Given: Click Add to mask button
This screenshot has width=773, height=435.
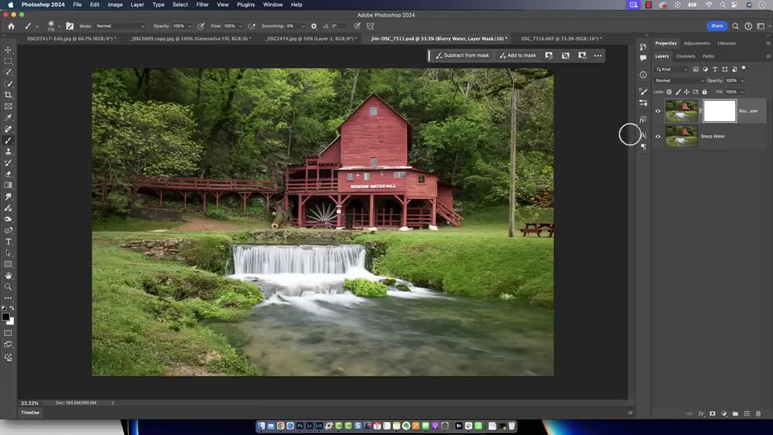Looking at the screenshot, I should 517,55.
